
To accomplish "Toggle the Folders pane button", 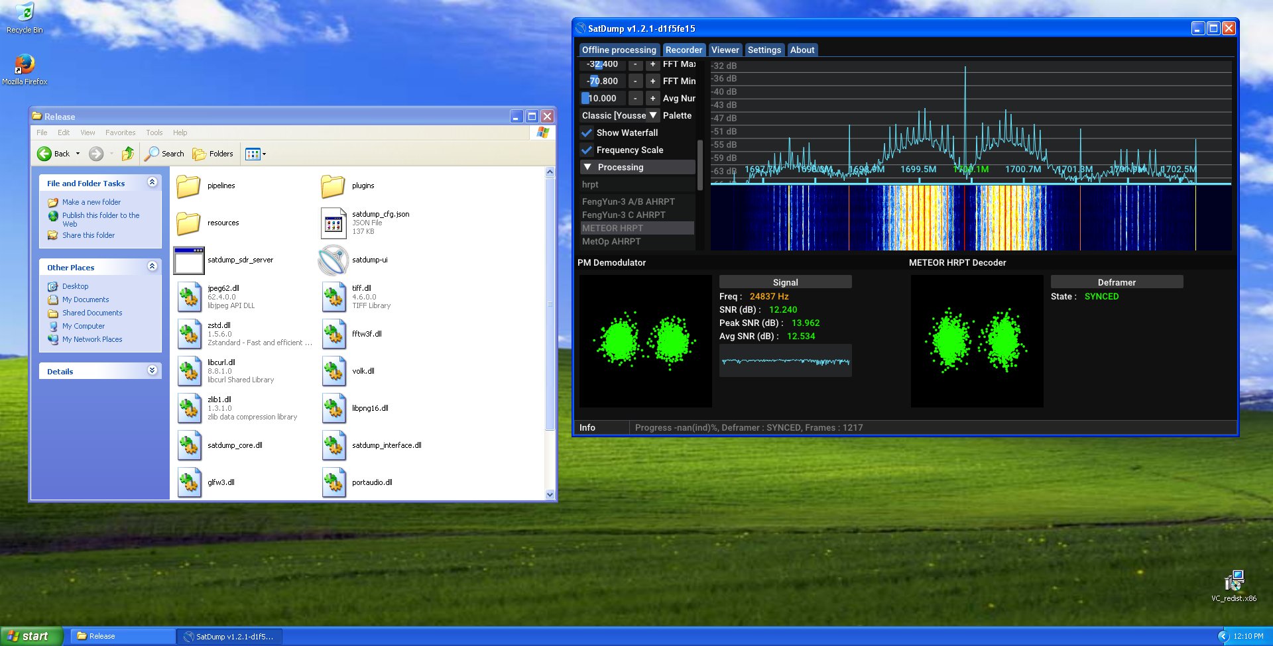I will tap(213, 154).
